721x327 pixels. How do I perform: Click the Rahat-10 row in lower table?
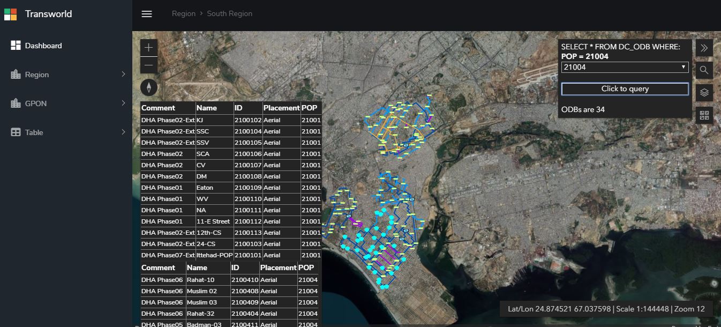point(229,280)
